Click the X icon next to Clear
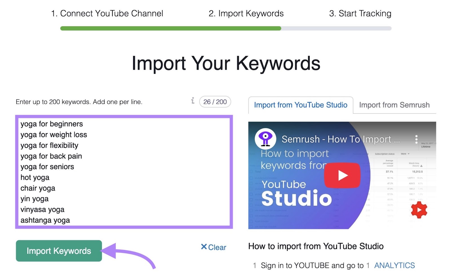 pos(204,247)
